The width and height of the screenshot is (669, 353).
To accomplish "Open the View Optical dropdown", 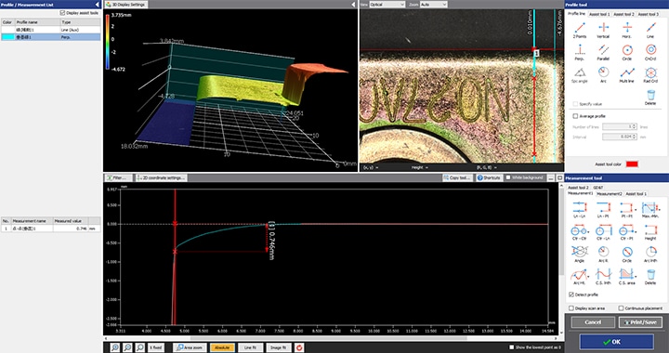I will coord(387,5).
